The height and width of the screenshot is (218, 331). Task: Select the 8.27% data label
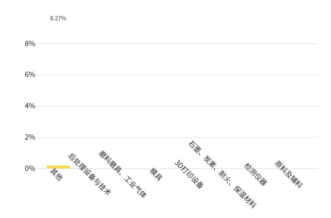[58, 18]
